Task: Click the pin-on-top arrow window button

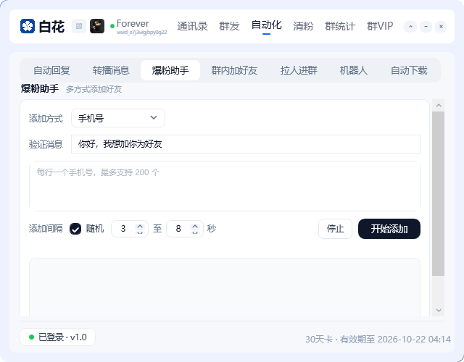Action: pos(410,27)
